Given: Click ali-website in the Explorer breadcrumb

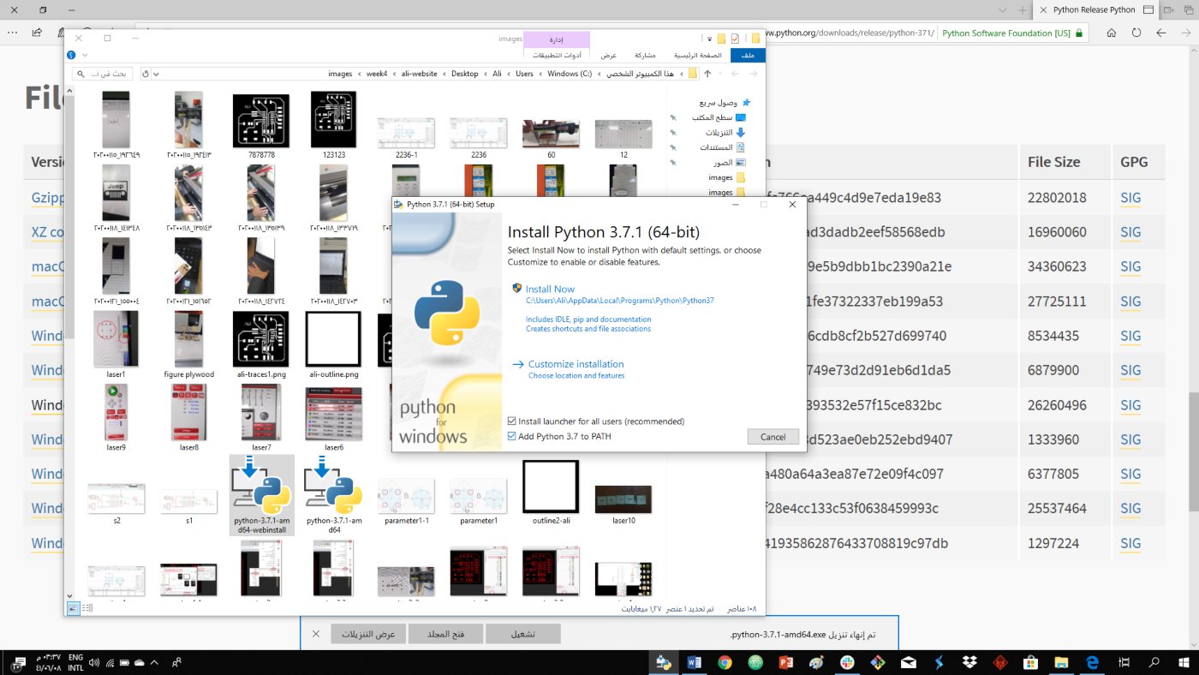Looking at the screenshot, I should 420,74.
